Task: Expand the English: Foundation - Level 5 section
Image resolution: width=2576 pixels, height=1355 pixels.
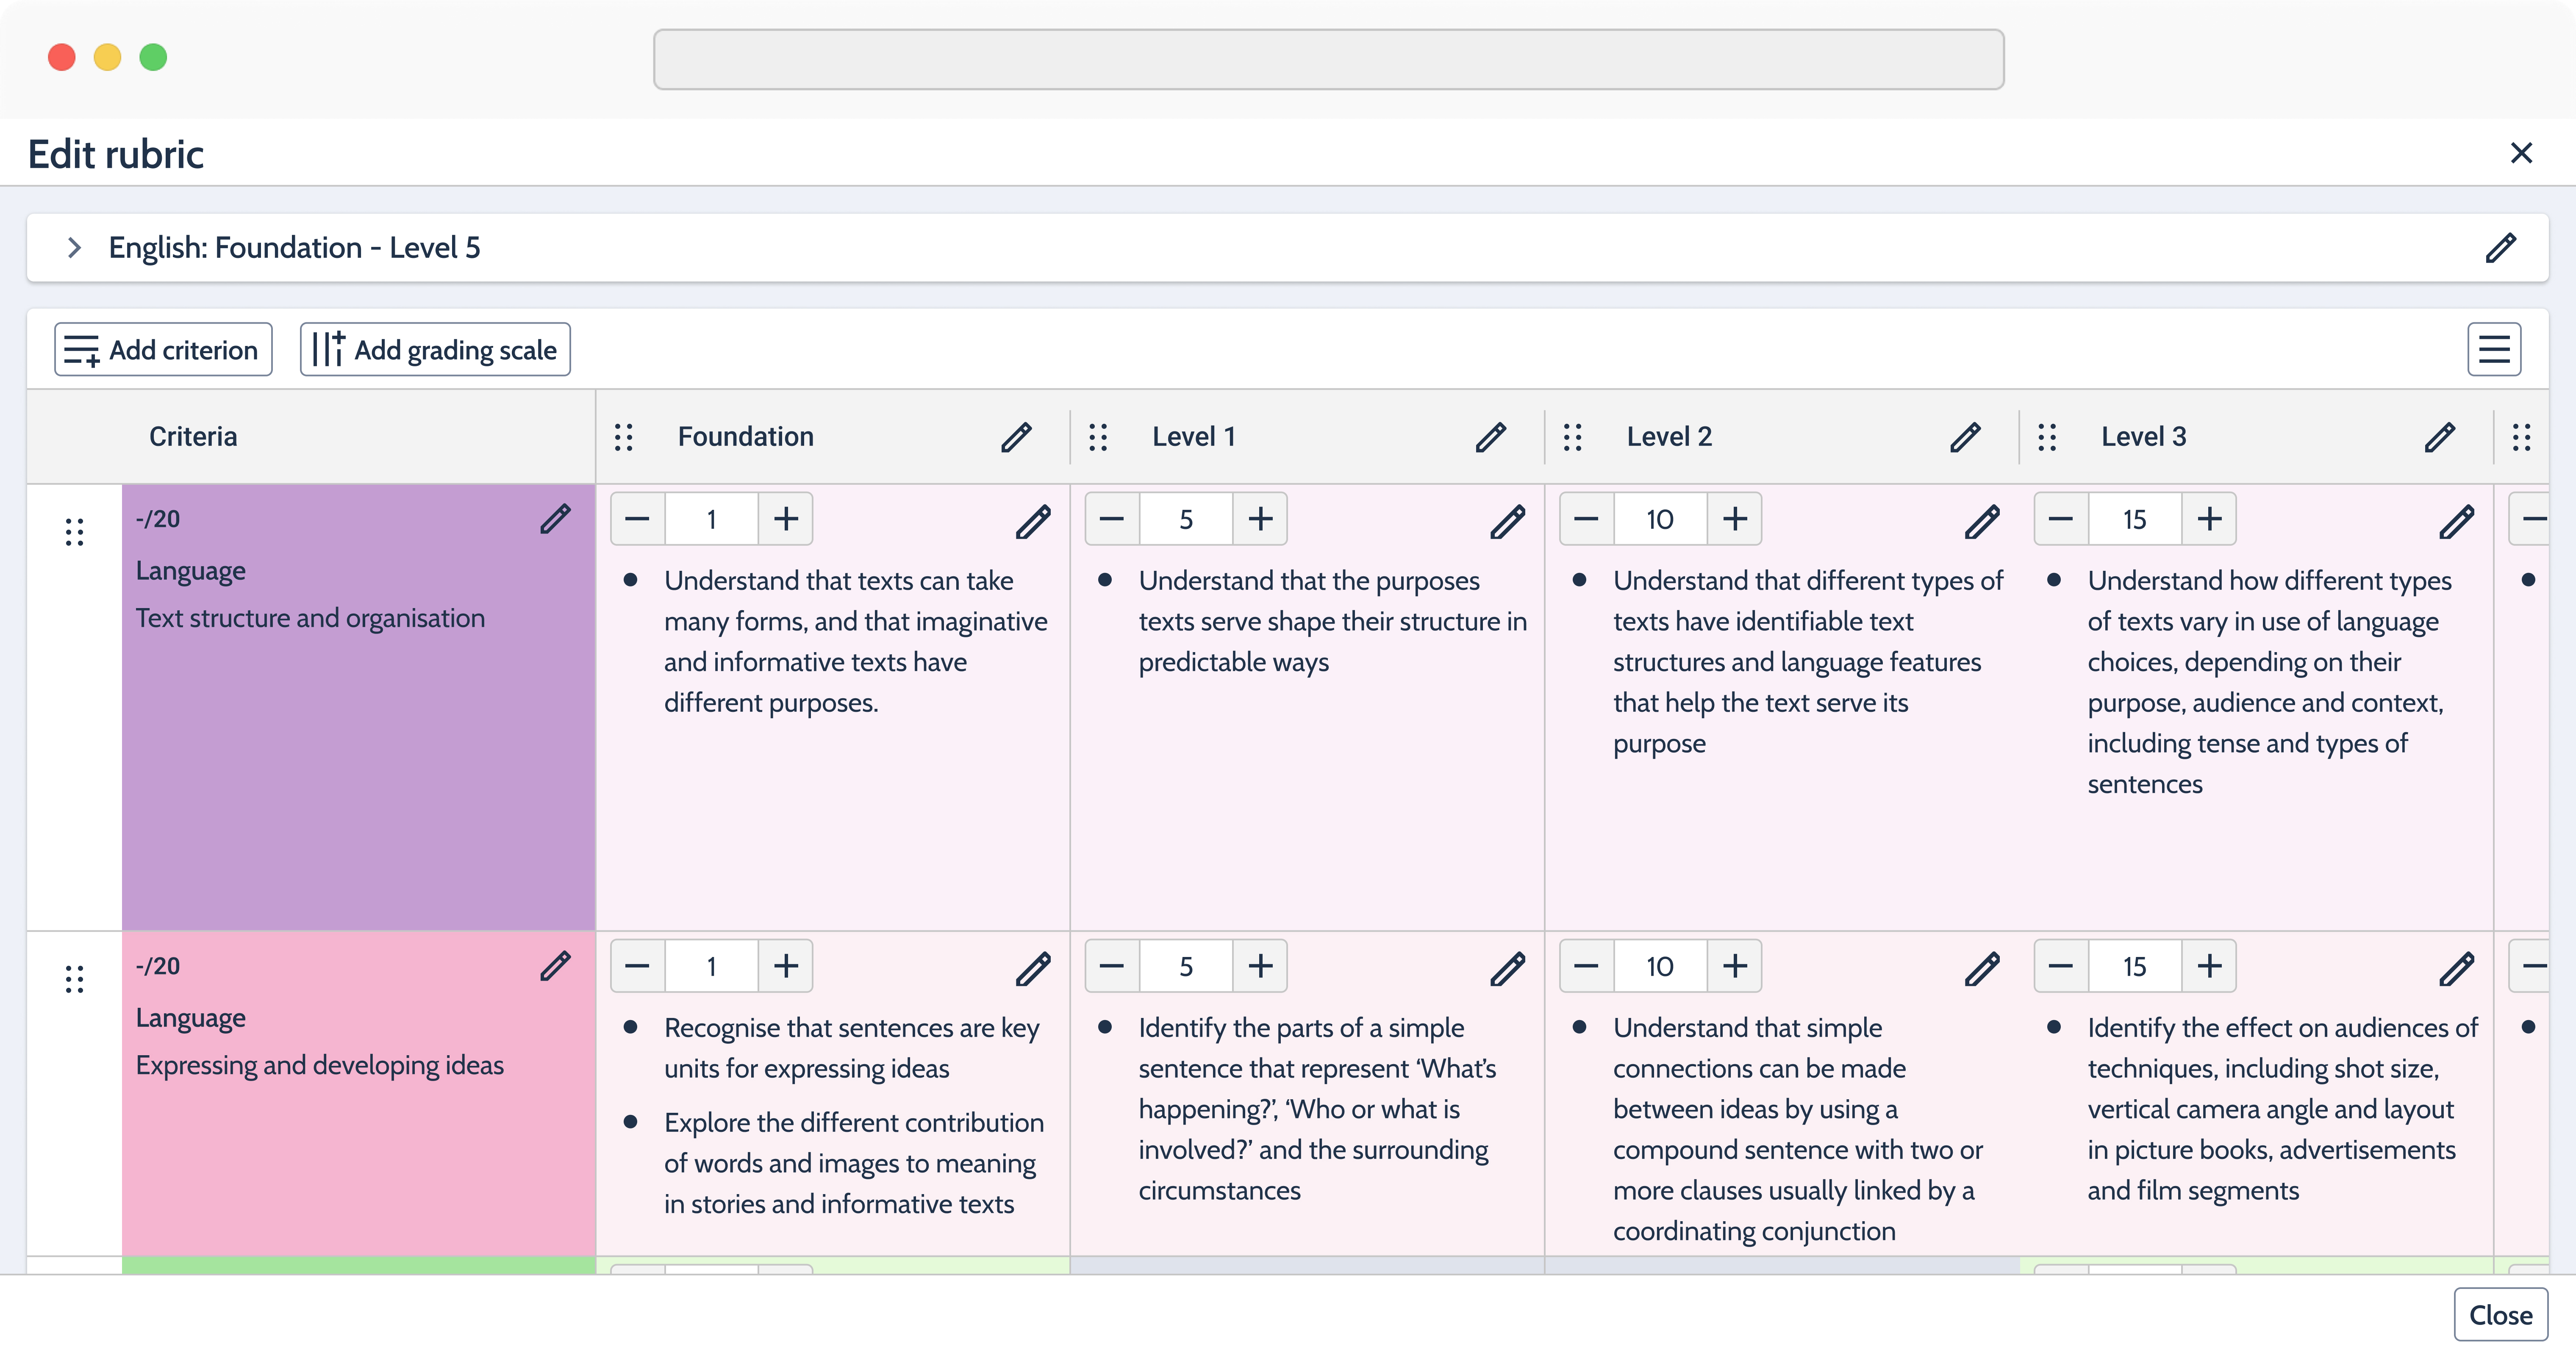Action: coord(74,247)
